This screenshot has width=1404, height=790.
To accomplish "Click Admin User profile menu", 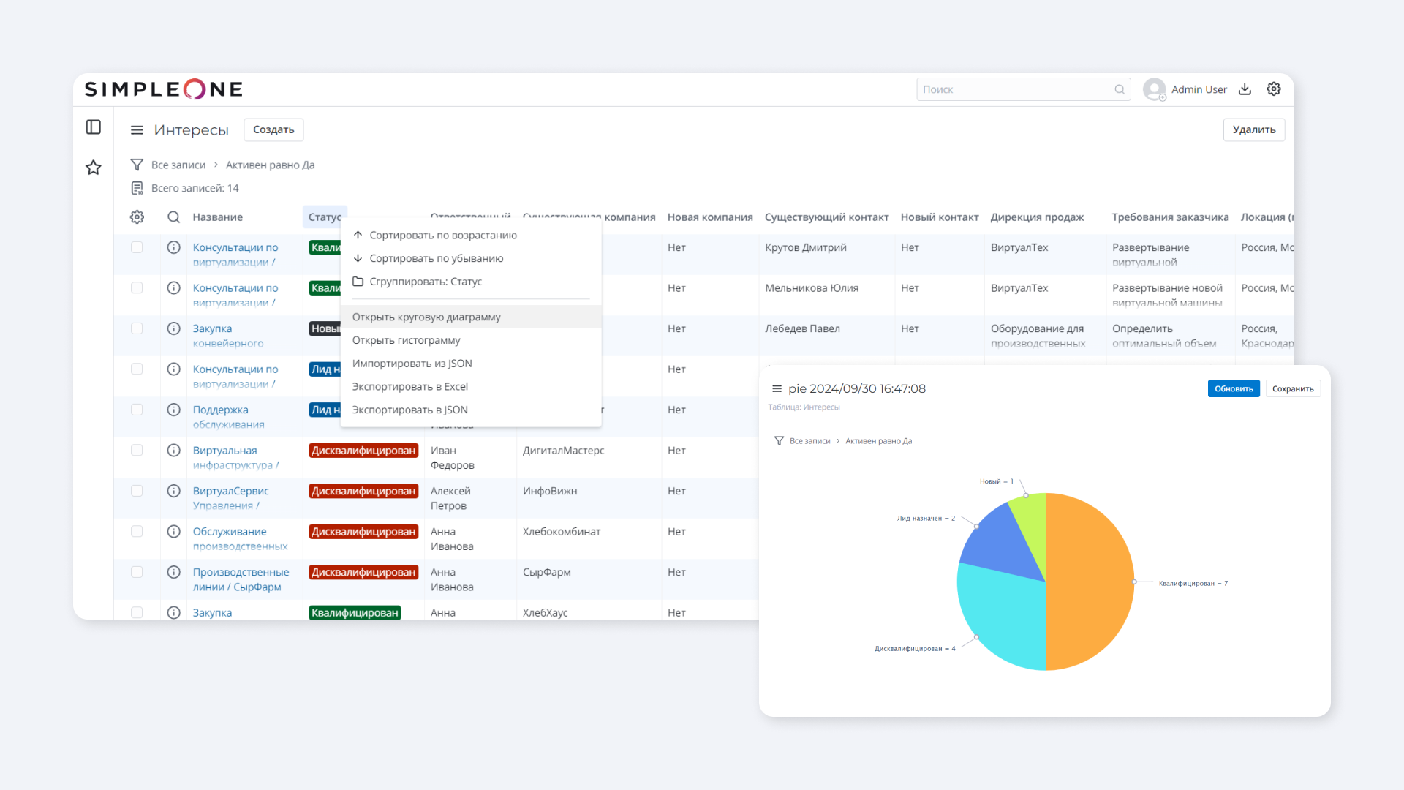I will 1185,89.
